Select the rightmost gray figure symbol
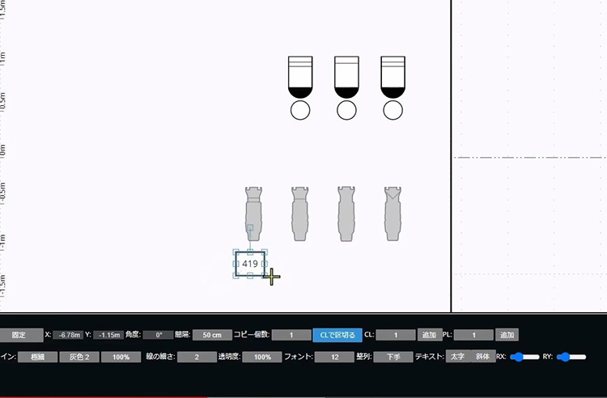The width and height of the screenshot is (607, 398). 393,213
